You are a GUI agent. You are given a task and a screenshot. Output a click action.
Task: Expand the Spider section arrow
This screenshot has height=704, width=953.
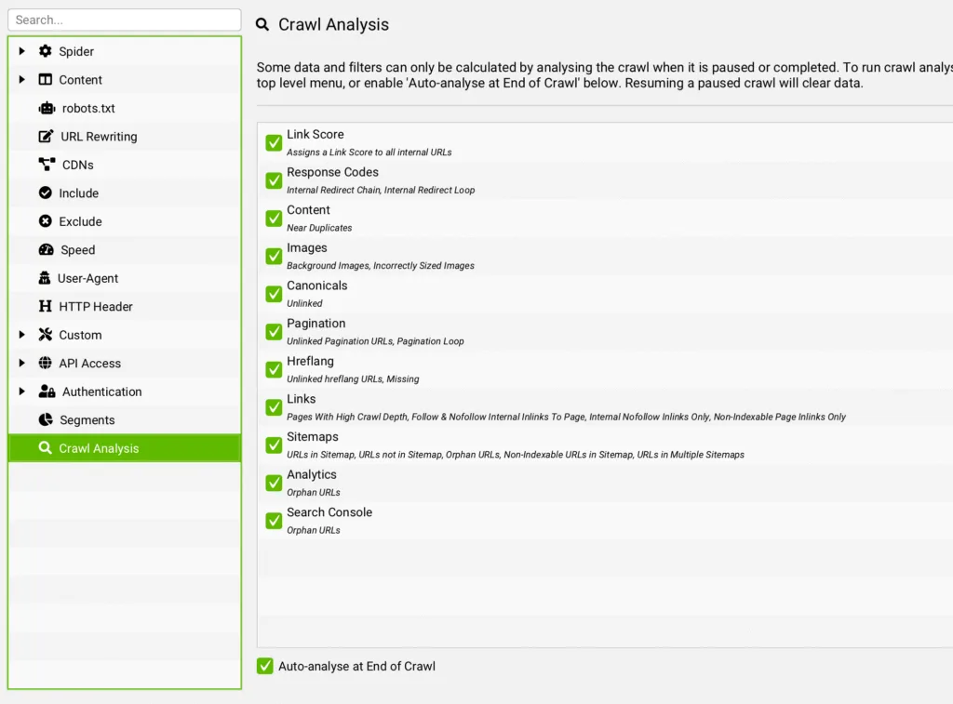coord(22,51)
